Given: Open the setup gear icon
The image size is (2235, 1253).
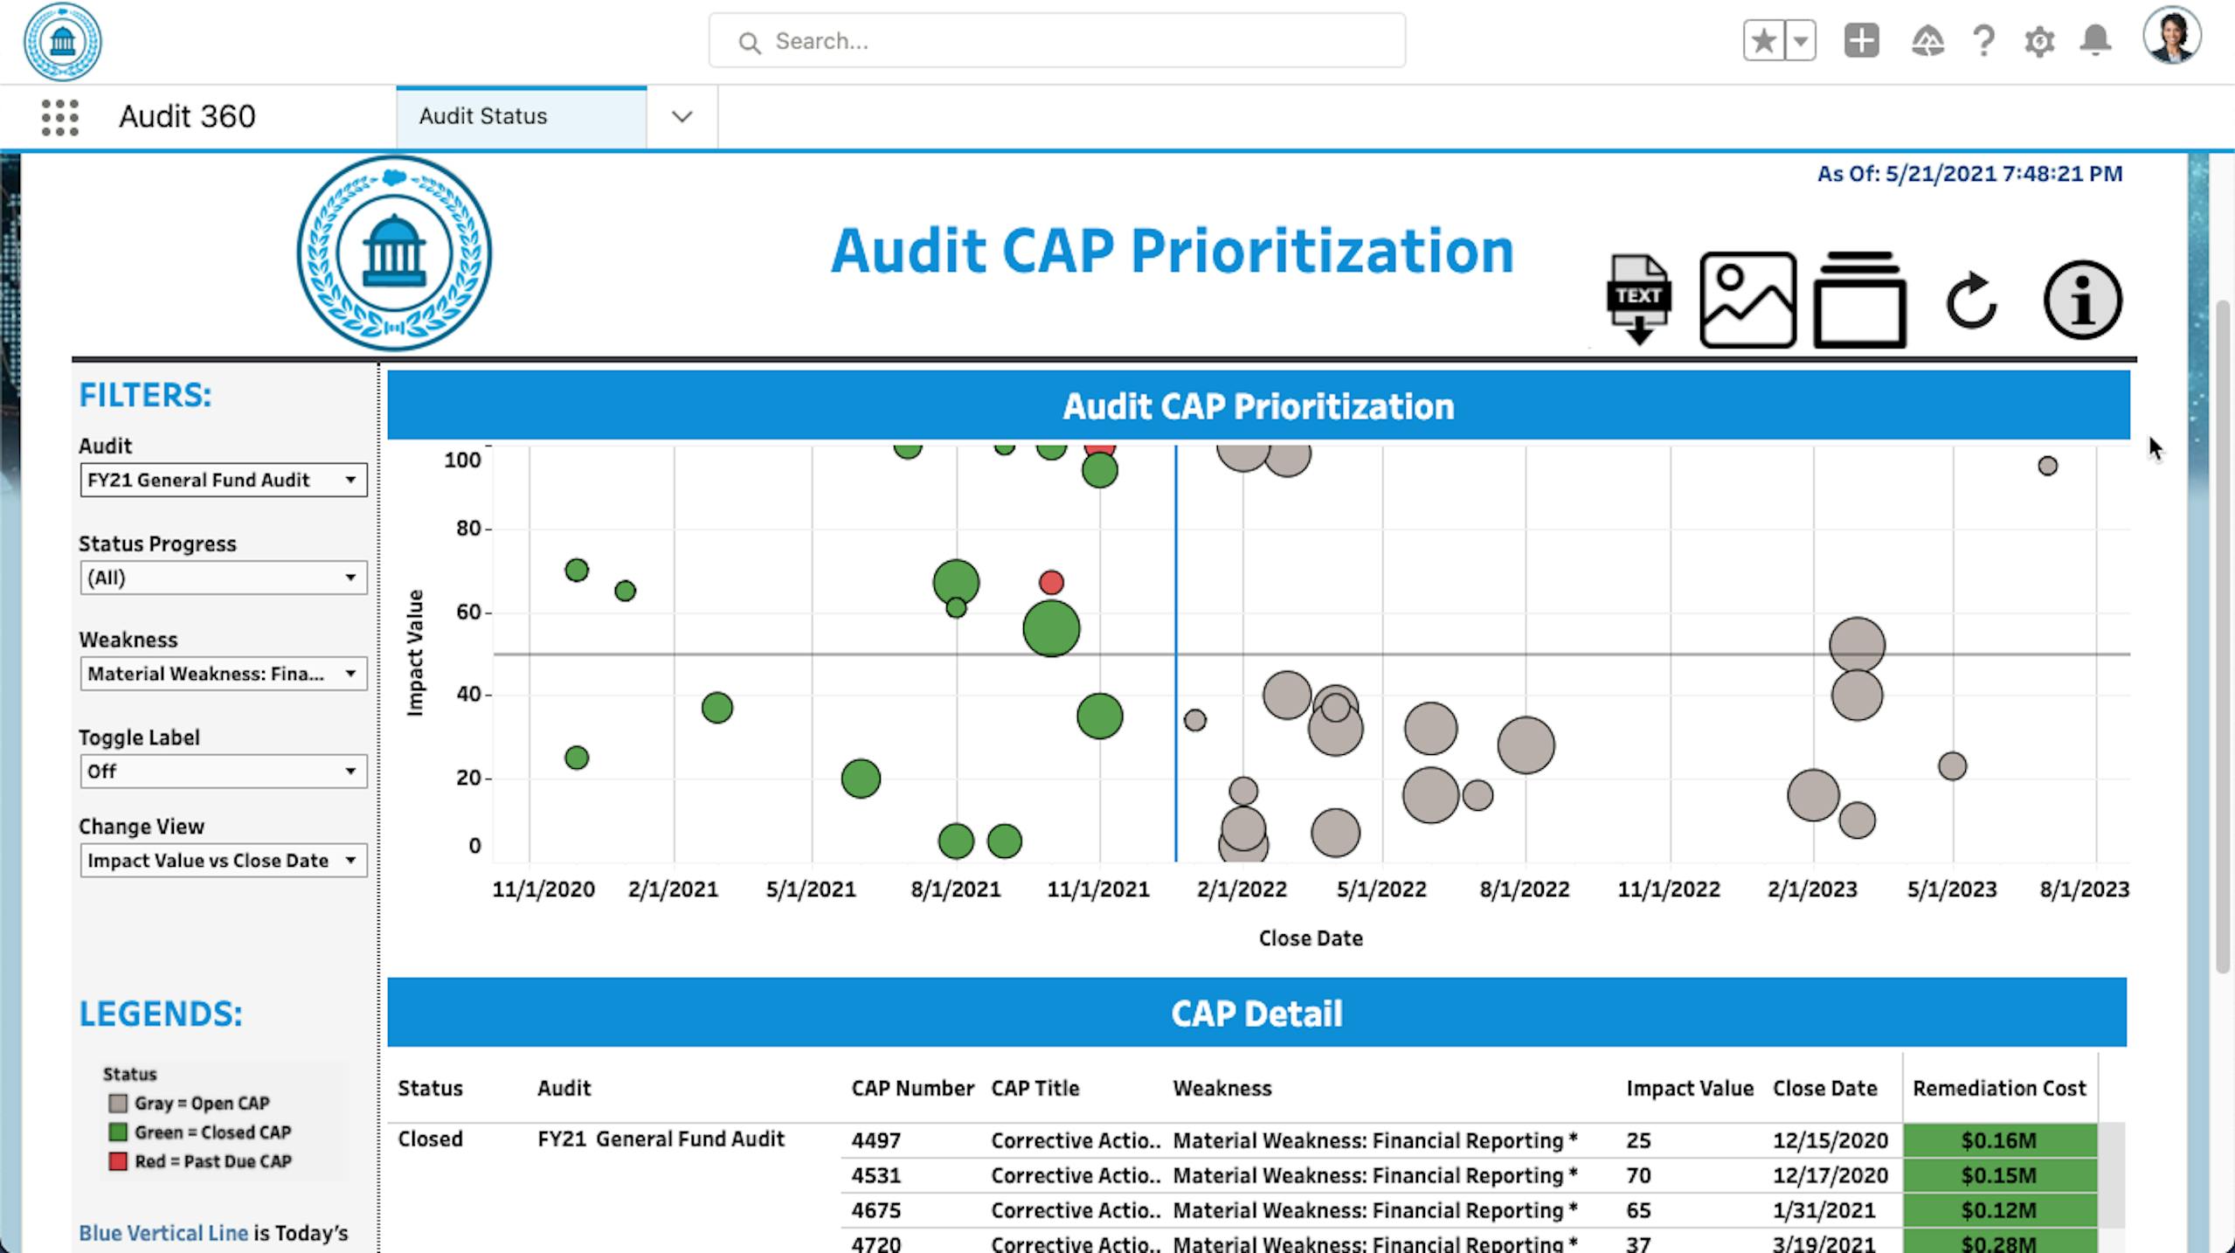Looking at the screenshot, I should pos(2039,41).
